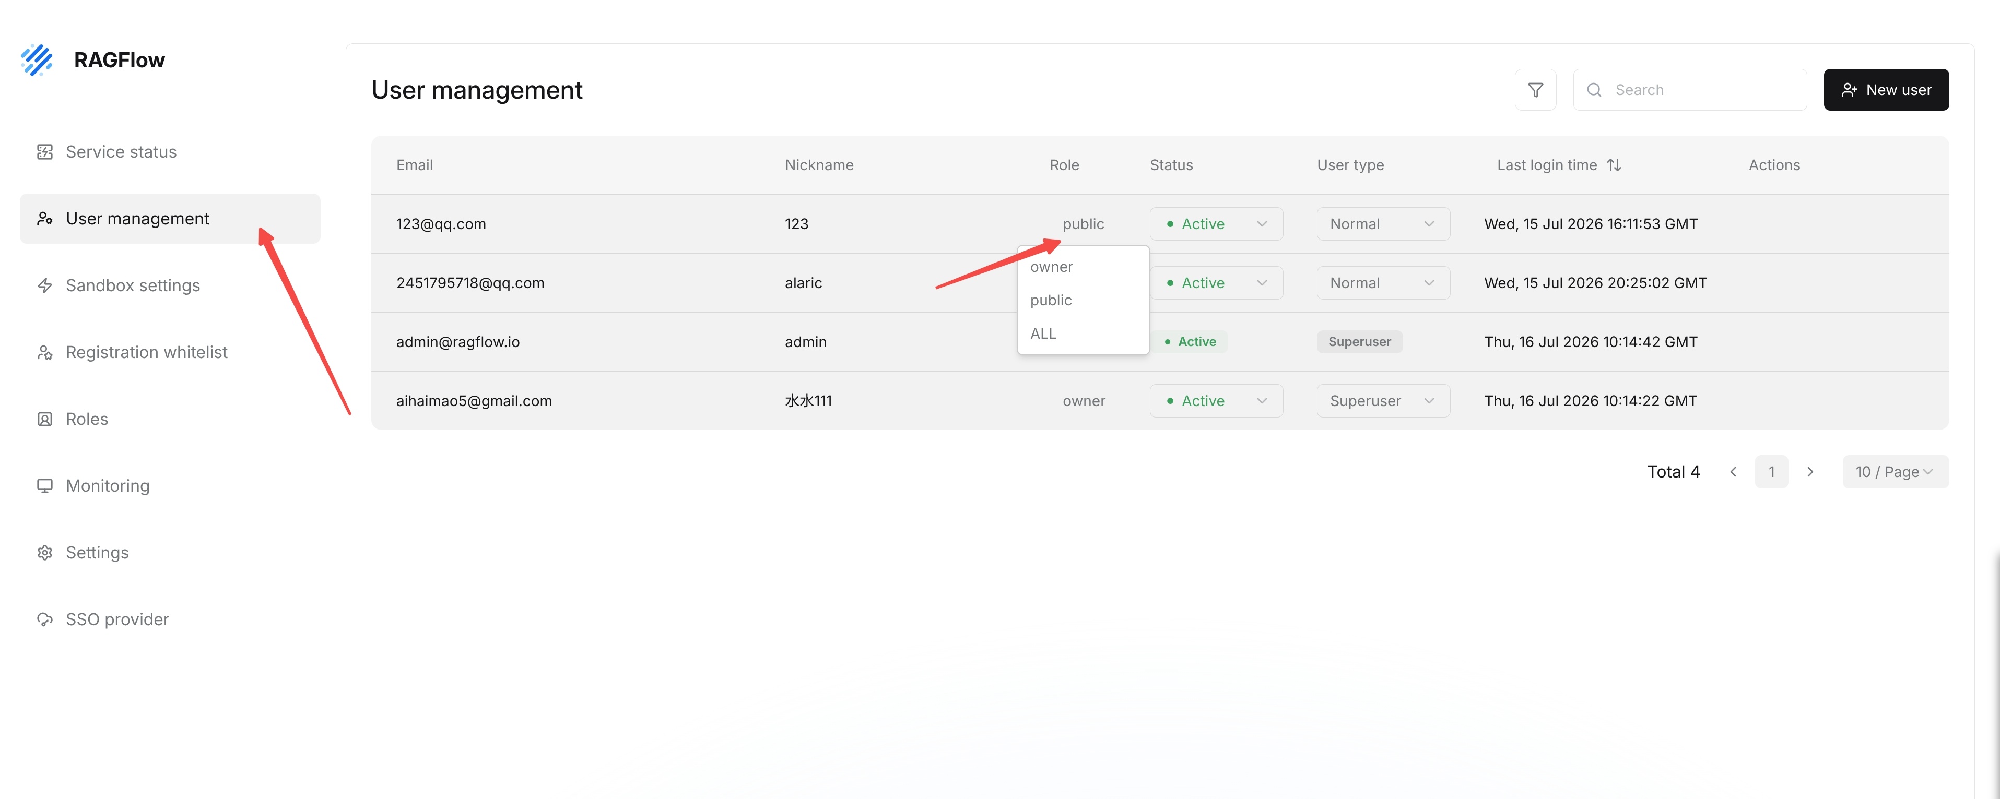This screenshot has width=2000, height=799.
Task: Select public in role dropdown list
Action: [1083, 300]
